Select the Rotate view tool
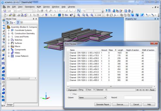This screenshot has width=161, height=111. pyautogui.click(x=111, y=15)
